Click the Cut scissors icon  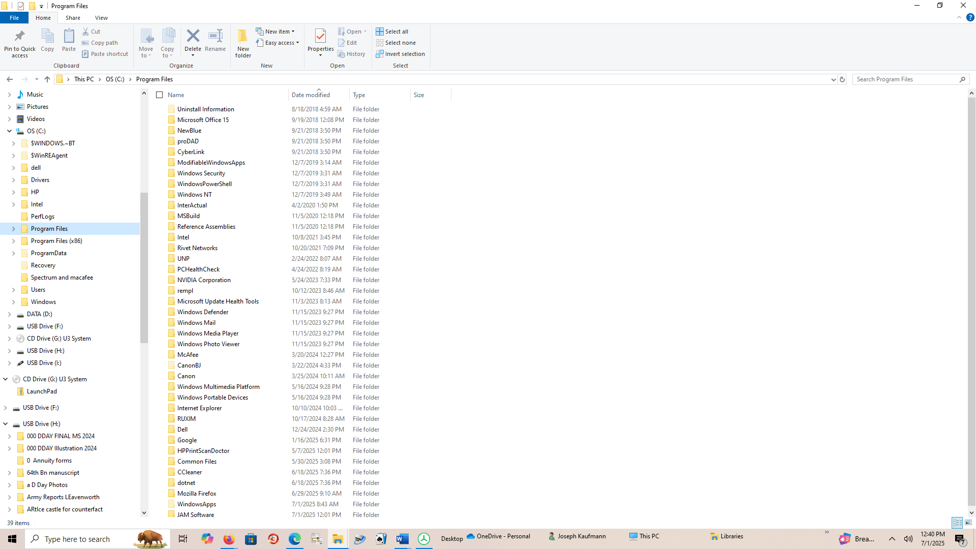point(85,32)
